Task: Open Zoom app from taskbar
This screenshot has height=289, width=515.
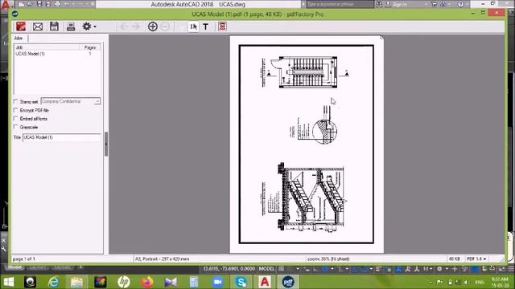Action: click(x=217, y=282)
